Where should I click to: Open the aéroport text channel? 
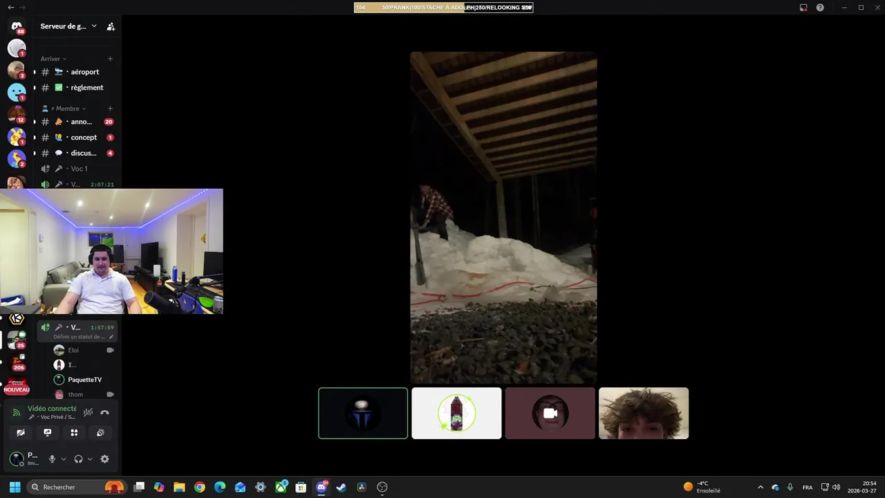pos(77,72)
